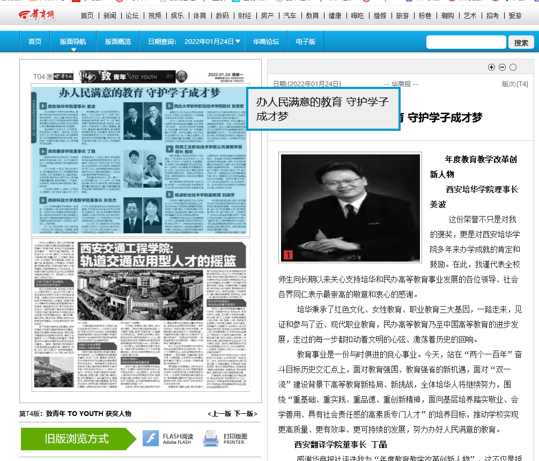Viewport: 539px width, 461px height.
Task: Click the zoom in (plus) font icon
Action: pyautogui.click(x=491, y=67)
